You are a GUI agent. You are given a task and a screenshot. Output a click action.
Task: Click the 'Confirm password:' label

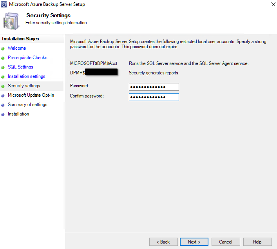[87, 96]
